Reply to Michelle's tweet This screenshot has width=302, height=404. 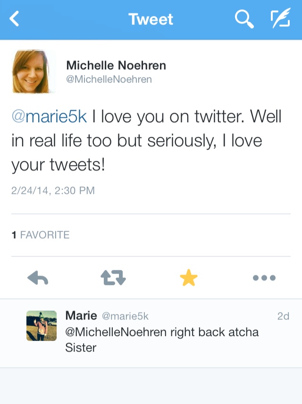click(38, 278)
